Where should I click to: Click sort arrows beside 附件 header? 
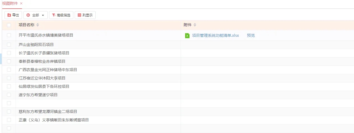coord(195,25)
